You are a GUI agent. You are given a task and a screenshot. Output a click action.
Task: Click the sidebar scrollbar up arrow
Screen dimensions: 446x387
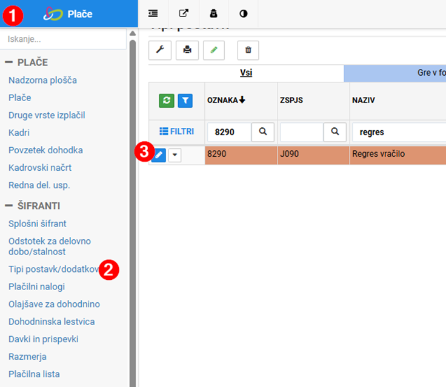tap(133, 33)
